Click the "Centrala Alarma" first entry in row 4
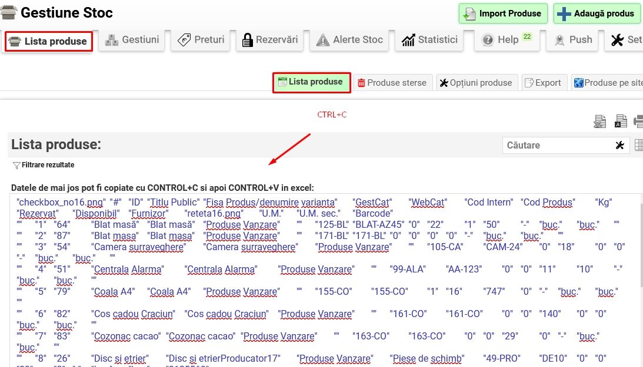 [128, 270]
